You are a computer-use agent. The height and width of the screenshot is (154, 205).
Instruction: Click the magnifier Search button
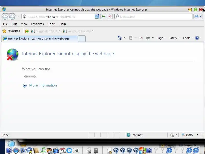pos(196,16)
